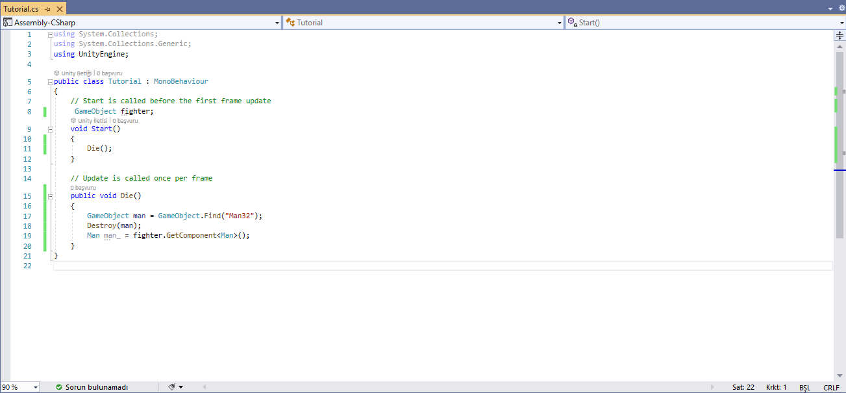Viewport: 846px width, 393px height.
Task: Click the vertical scrollbar up arrow
Action: 840,45
